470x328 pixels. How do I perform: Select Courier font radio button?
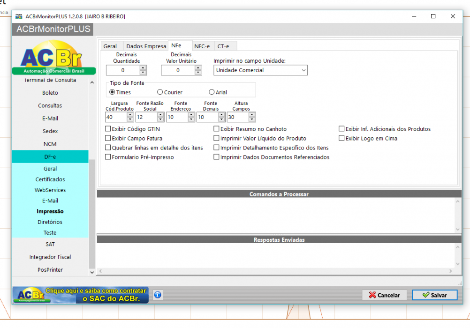tap(160, 92)
